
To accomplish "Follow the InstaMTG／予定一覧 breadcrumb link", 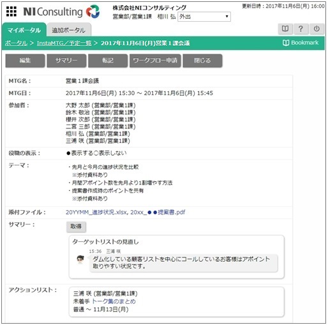I will pyautogui.click(x=64, y=43).
